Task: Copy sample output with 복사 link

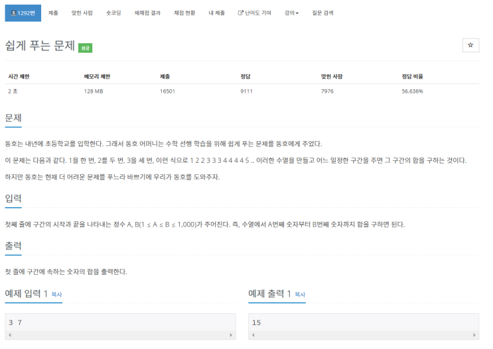Action: (x=300, y=295)
